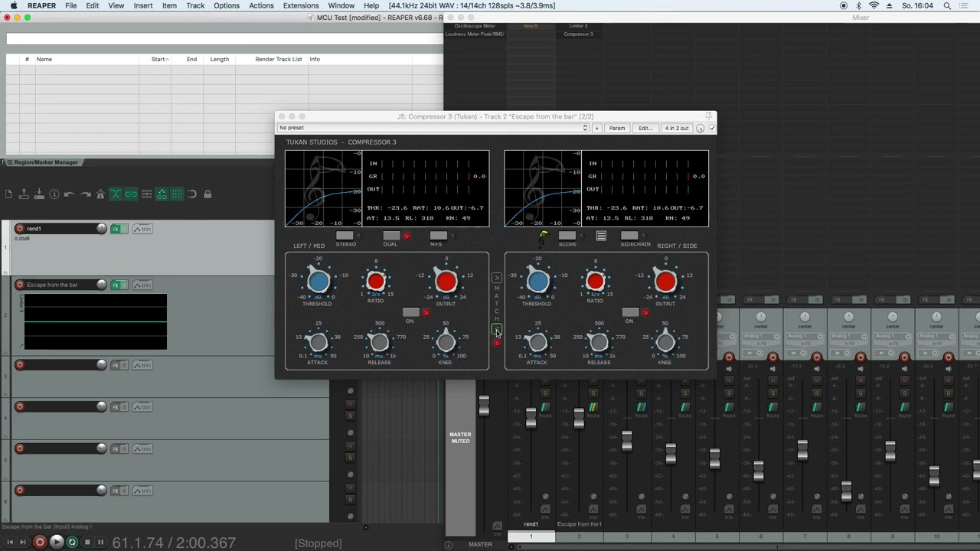The height and width of the screenshot is (551, 980).
Task: Open the Extensions menu
Action: (x=301, y=5)
